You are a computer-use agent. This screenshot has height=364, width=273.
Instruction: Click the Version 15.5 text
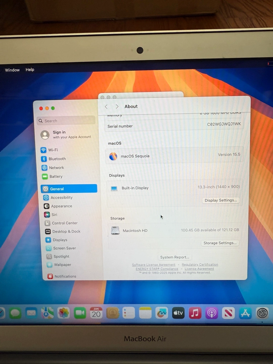point(229,154)
